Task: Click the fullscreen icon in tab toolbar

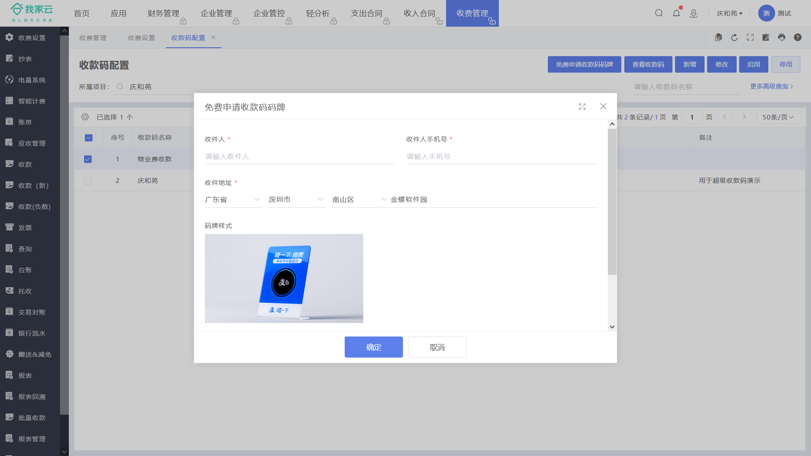Action: (750, 38)
